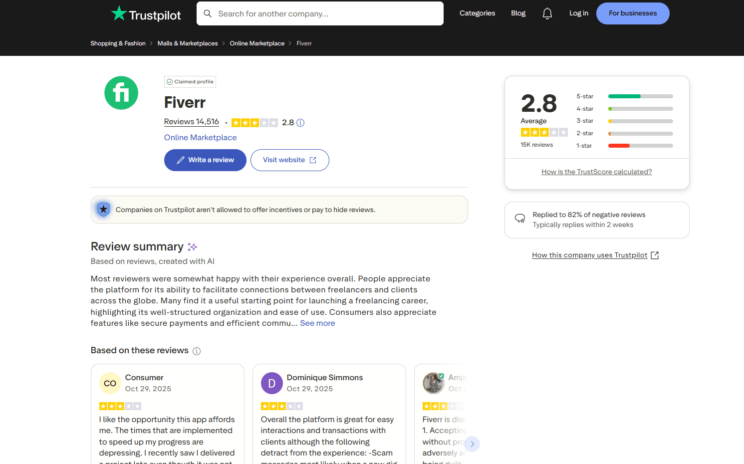This screenshot has width=744, height=464.
Task: Click the search magnifier icon
Action: [x=208, y=13]
